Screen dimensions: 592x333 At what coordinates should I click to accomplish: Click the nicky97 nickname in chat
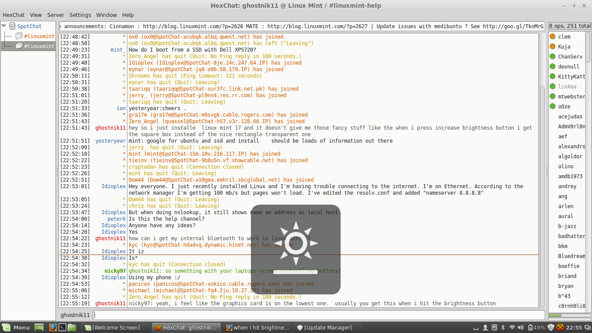click(115, 271)
